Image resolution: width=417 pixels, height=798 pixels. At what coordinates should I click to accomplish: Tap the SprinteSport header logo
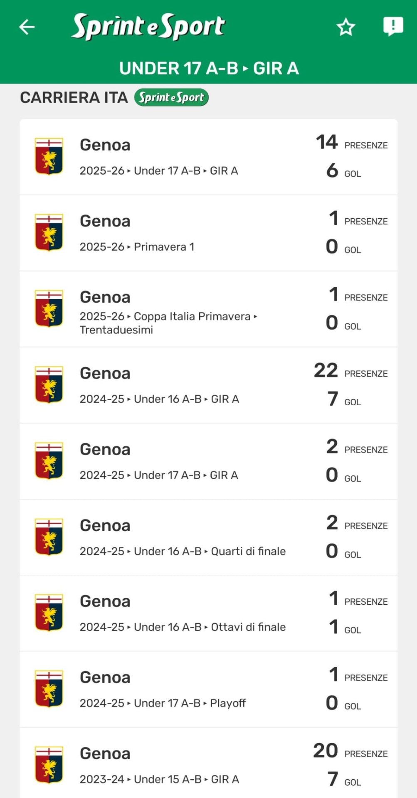[148, 27]
